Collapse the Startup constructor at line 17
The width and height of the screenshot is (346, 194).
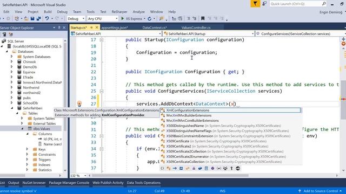[102, 40]
